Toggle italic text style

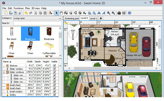coord(104,13)
